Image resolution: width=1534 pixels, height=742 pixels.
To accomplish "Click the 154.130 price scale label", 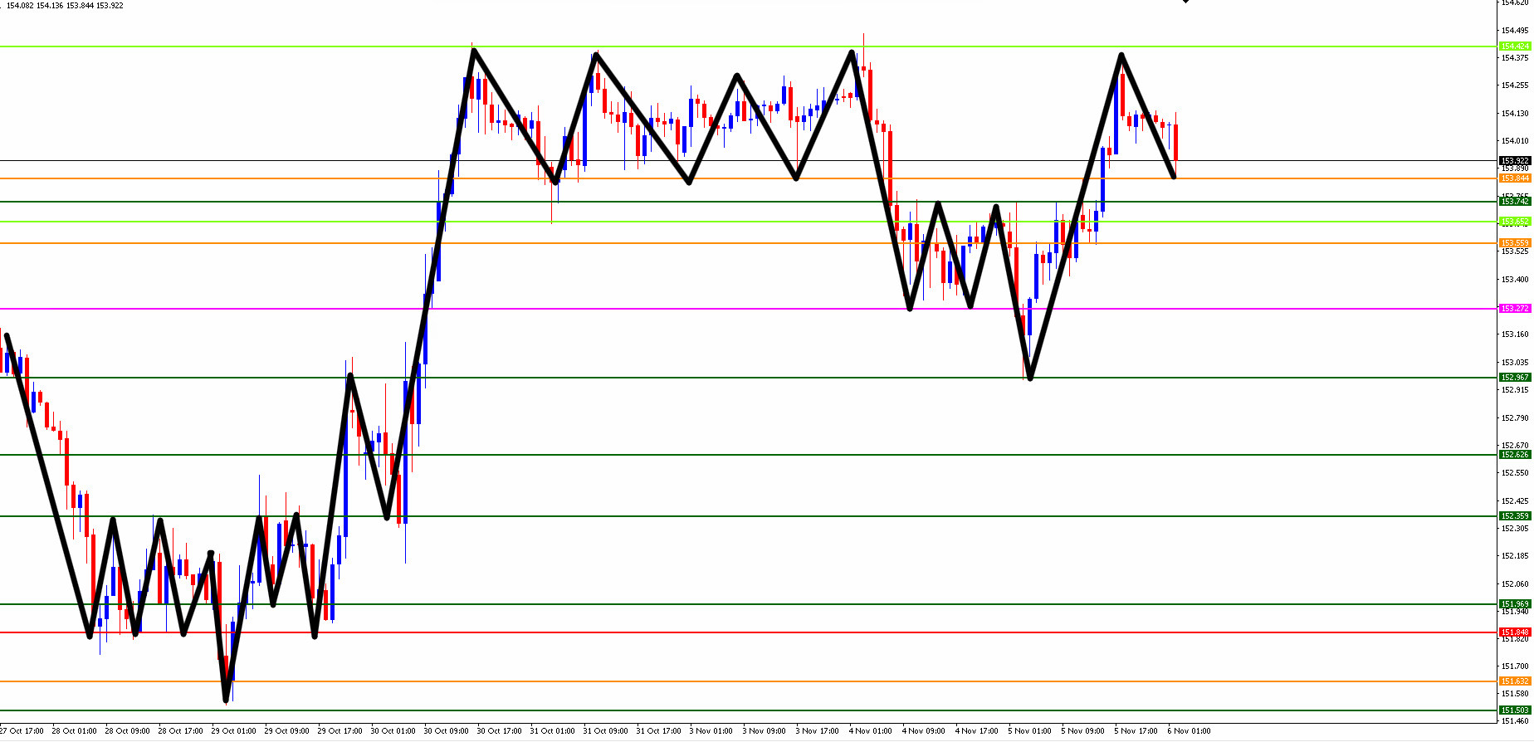I will pos(1515,114).
